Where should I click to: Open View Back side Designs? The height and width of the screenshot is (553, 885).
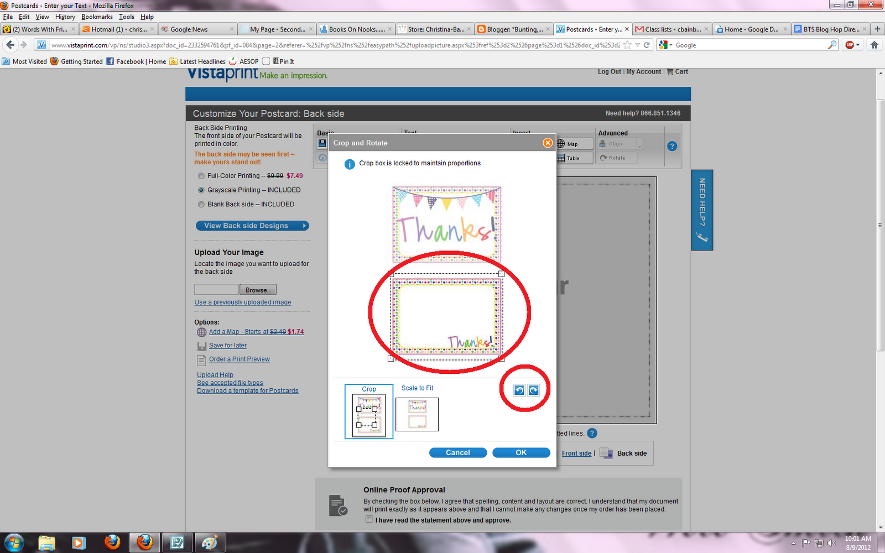[x=252, y=226]
